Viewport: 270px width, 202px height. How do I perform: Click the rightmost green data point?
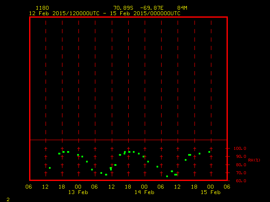(209, 152)
